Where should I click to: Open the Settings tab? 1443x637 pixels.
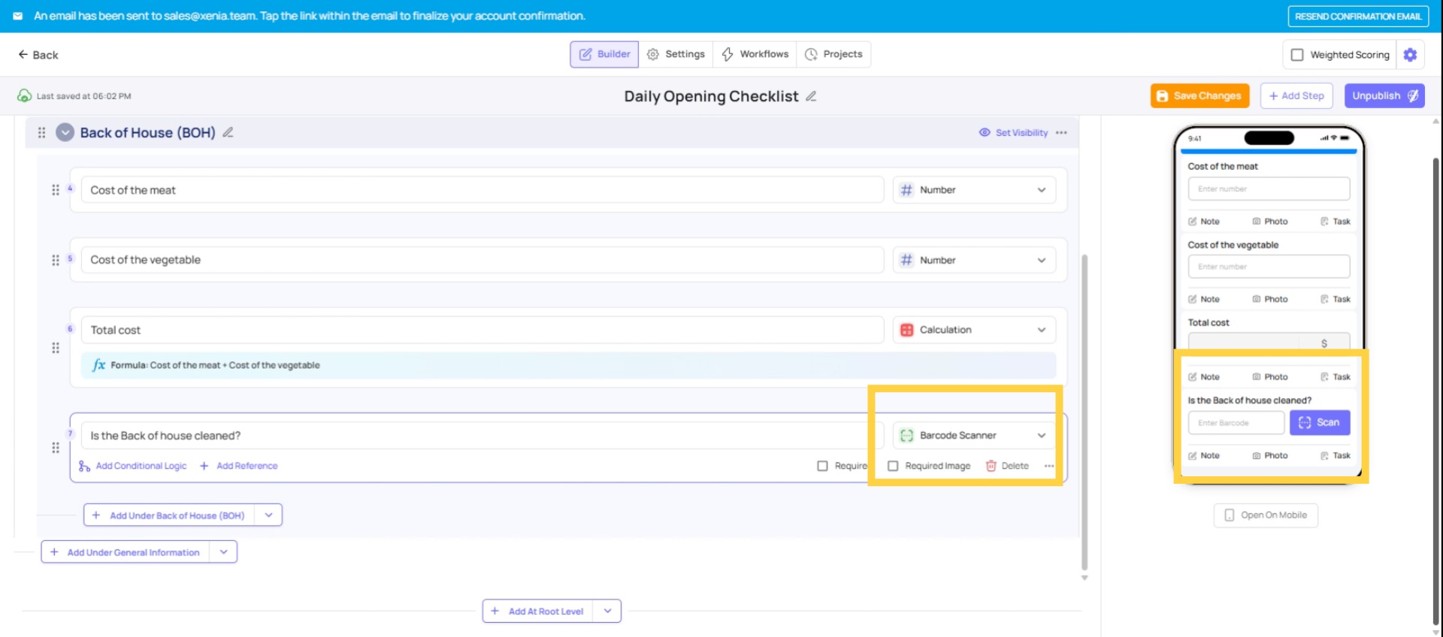(x=676, y=54)
